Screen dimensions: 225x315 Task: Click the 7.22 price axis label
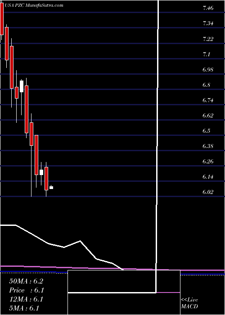pyautogui.click(x=208, y=39)
